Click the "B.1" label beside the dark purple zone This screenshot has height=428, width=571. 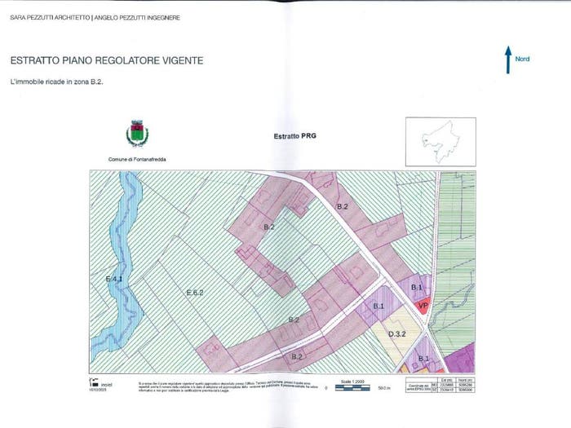tap(423, 359)
